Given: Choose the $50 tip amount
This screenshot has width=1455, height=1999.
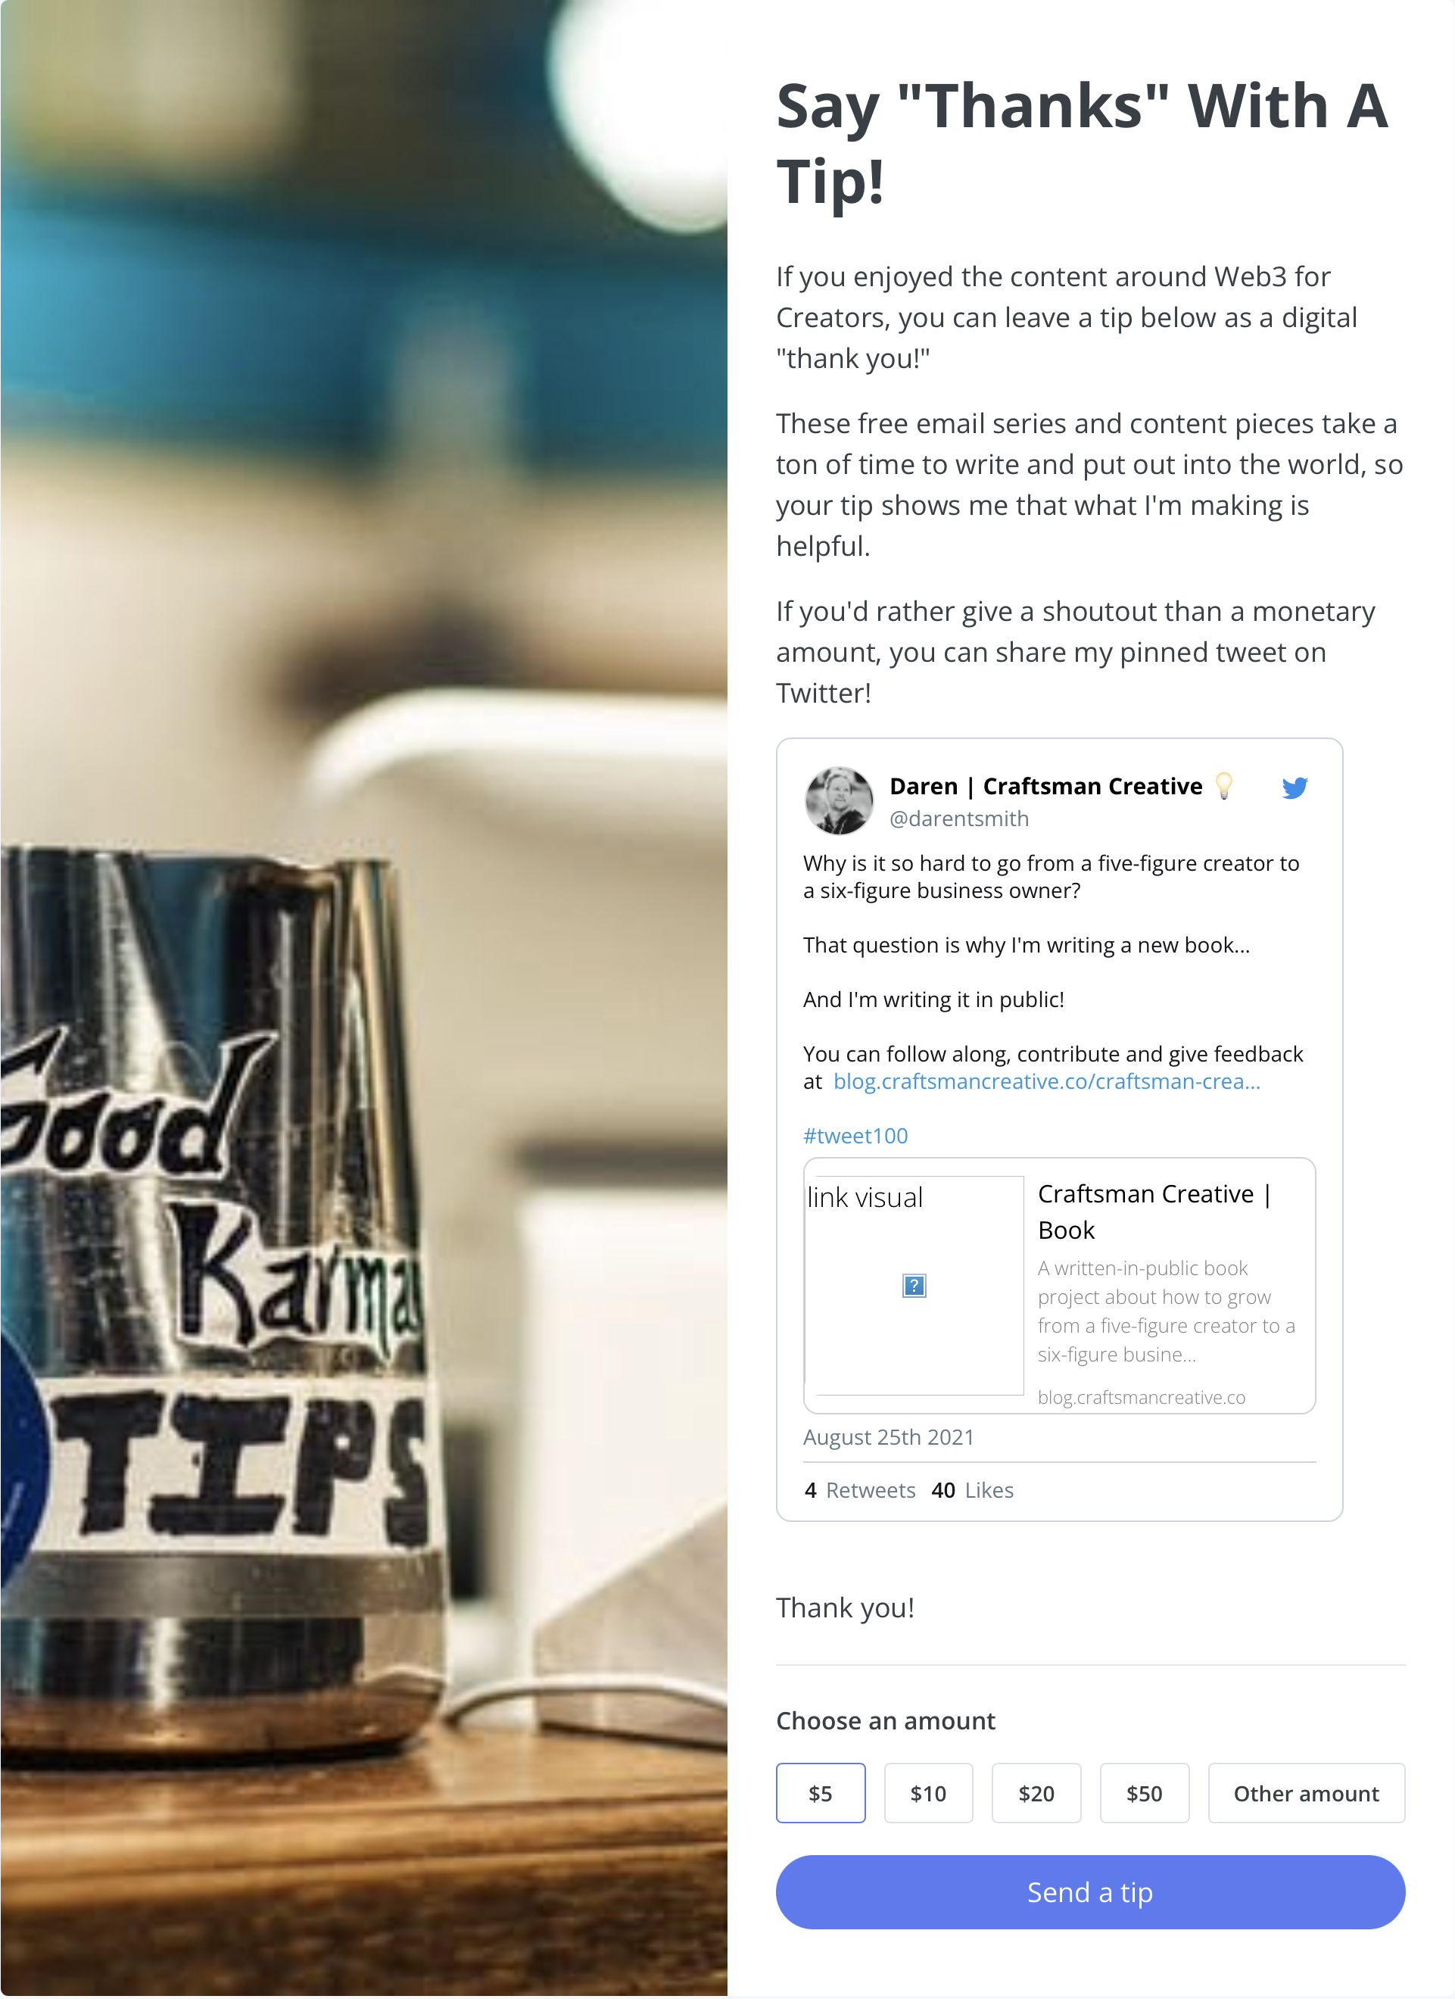Looking at the screenshot, I should pyautogui.click(x=1144, y=1793).
